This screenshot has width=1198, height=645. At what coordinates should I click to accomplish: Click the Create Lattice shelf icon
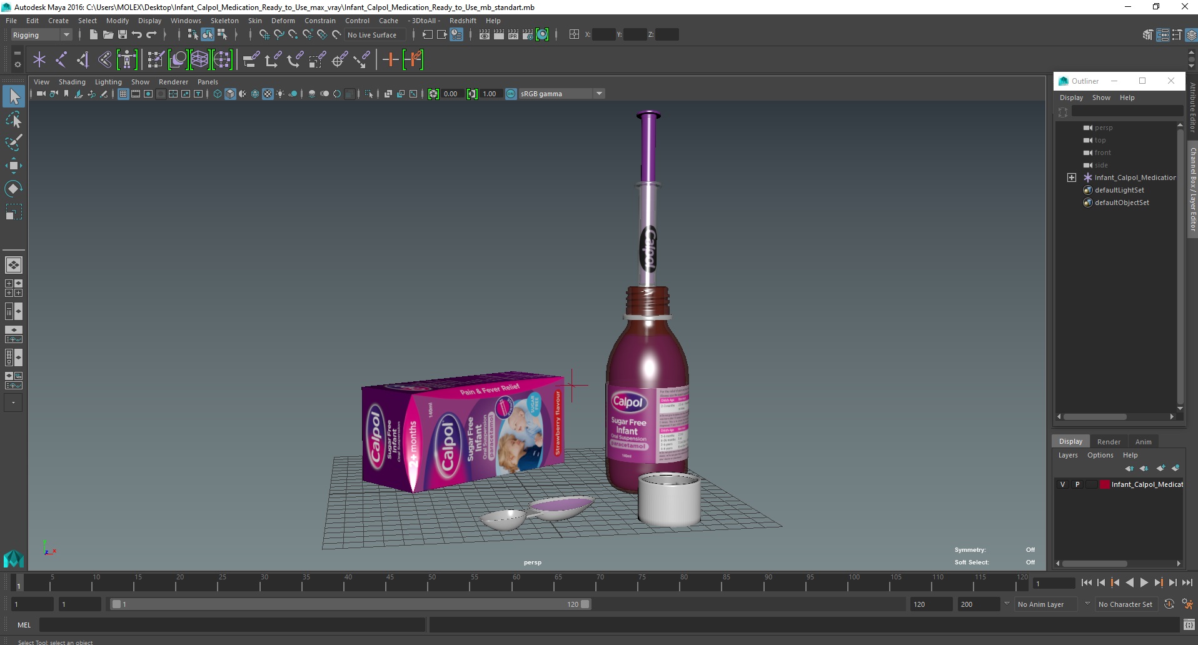tap(199, 60)
